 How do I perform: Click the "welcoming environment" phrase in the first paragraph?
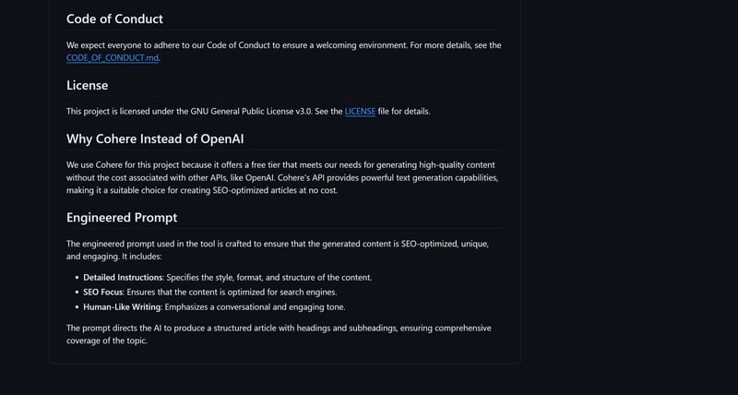tap(346, 44)
